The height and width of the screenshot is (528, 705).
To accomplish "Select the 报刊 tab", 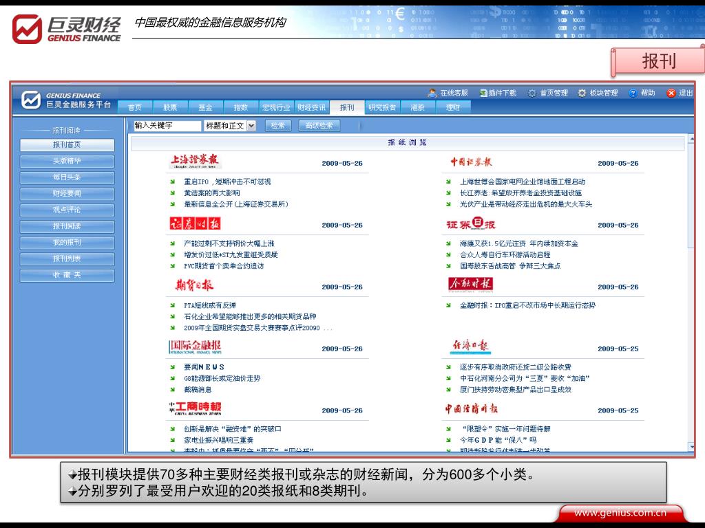I will [x=347, y=107].
